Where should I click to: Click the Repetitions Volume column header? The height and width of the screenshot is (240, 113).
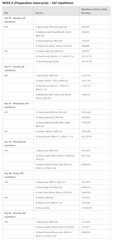point(95,11)
